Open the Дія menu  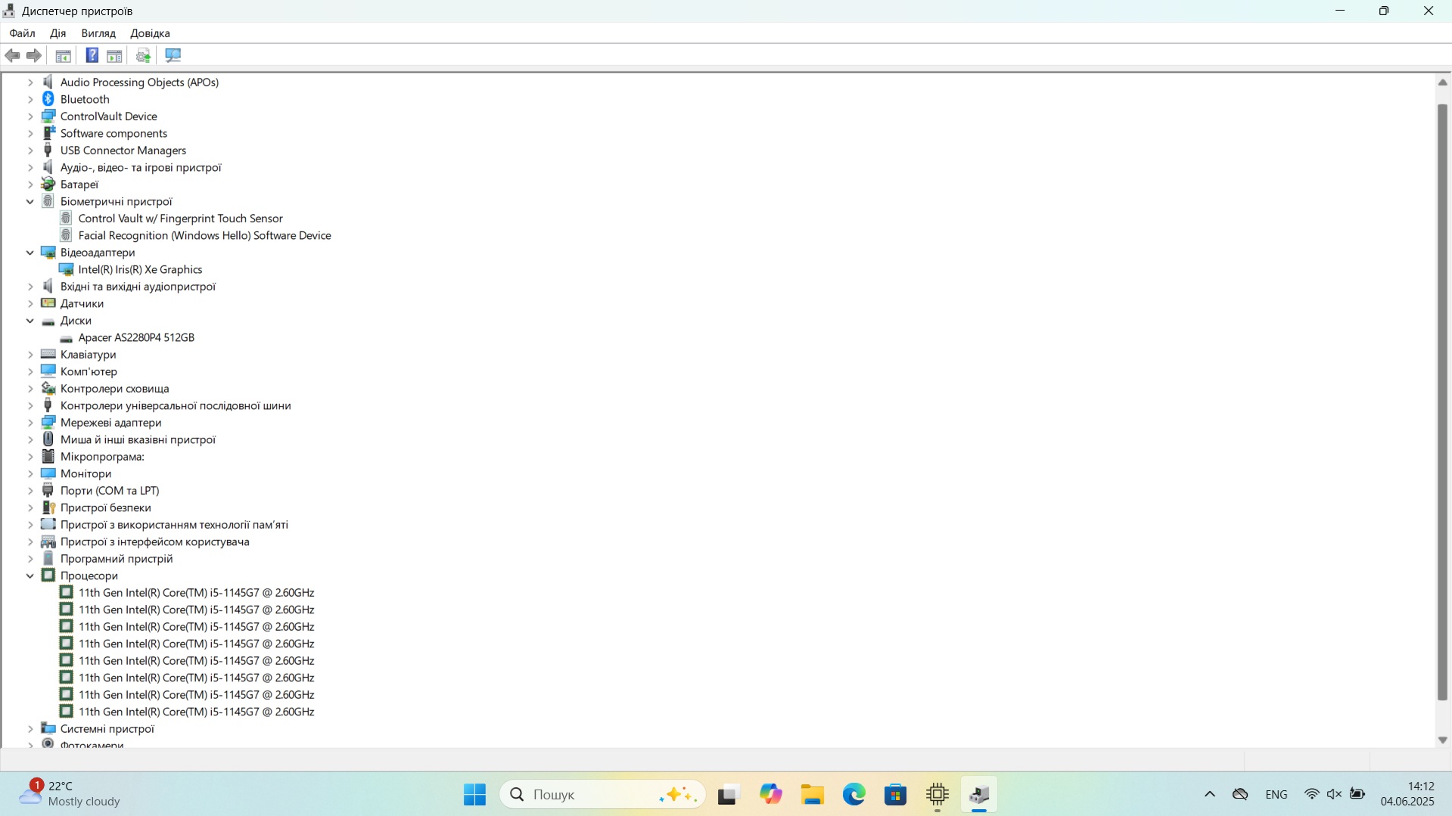click(58, 33)
